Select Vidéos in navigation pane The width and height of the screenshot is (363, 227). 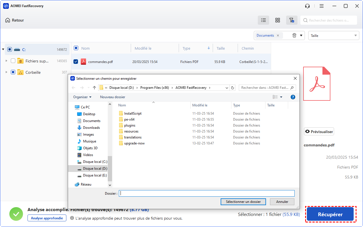tap(85, 155)
